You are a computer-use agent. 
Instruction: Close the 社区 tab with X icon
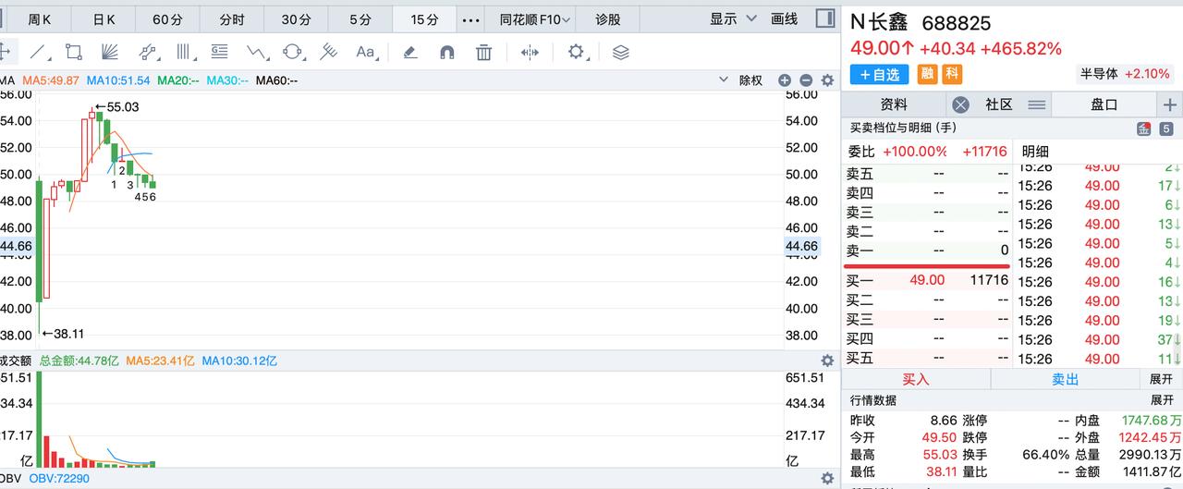point(960,104)
